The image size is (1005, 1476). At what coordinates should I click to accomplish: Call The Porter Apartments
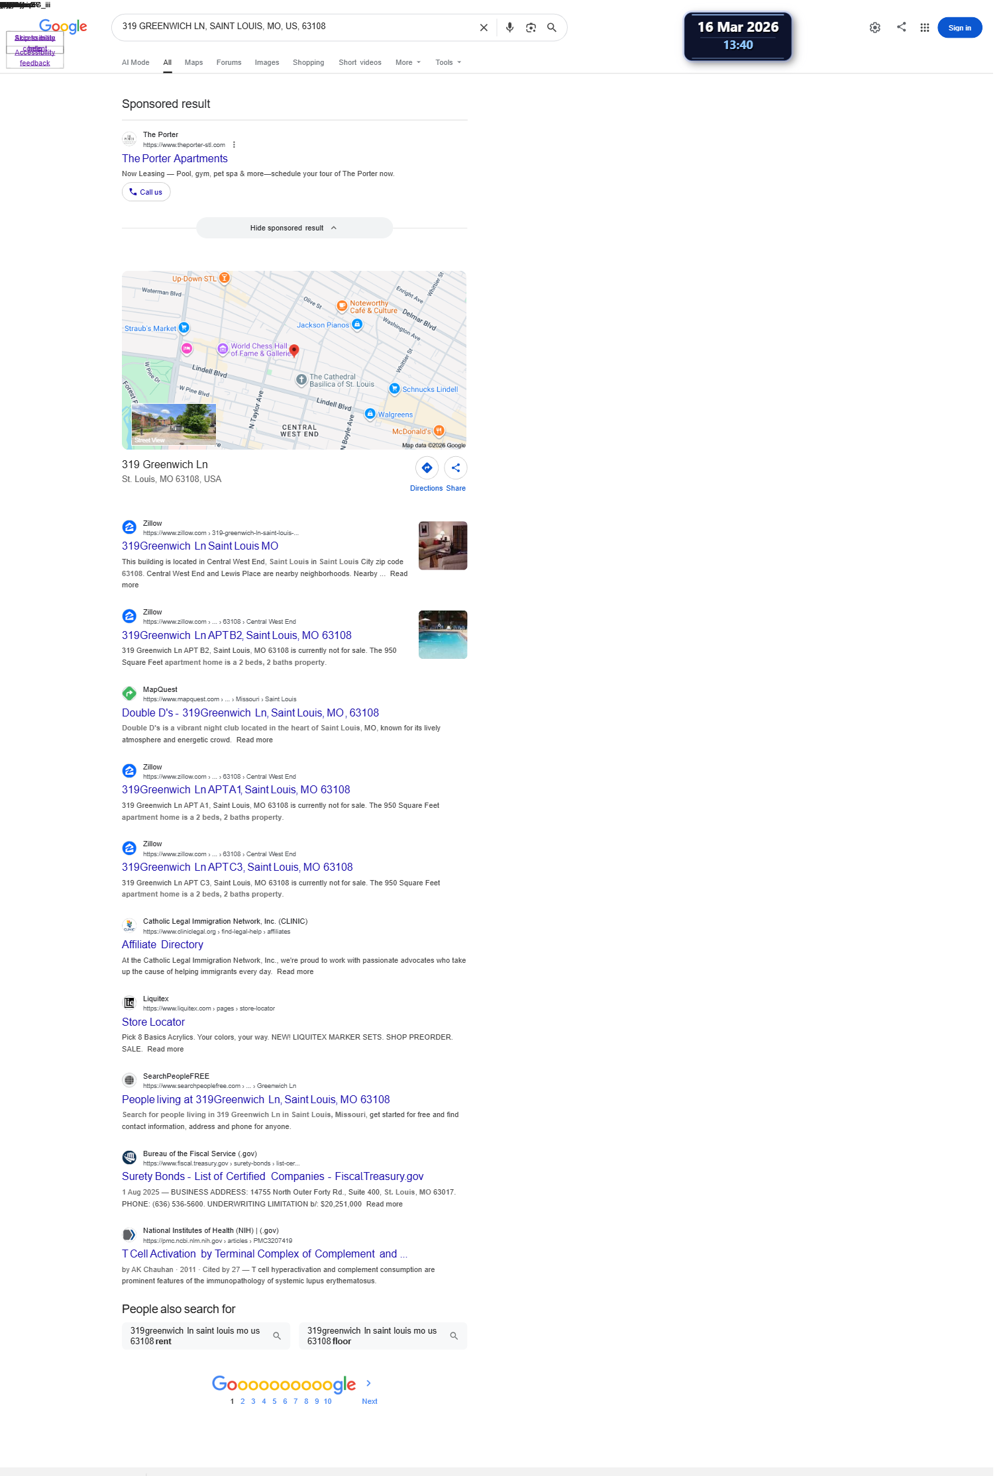click(x=146, y=192)
